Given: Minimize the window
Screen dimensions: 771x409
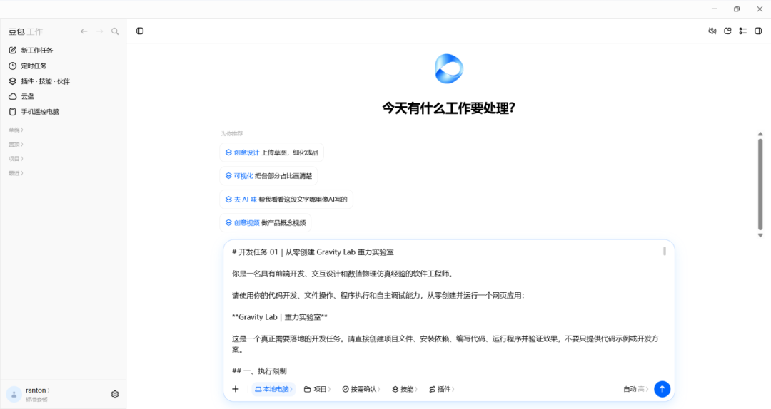Looking at the screenshot, I should (714, 9).
